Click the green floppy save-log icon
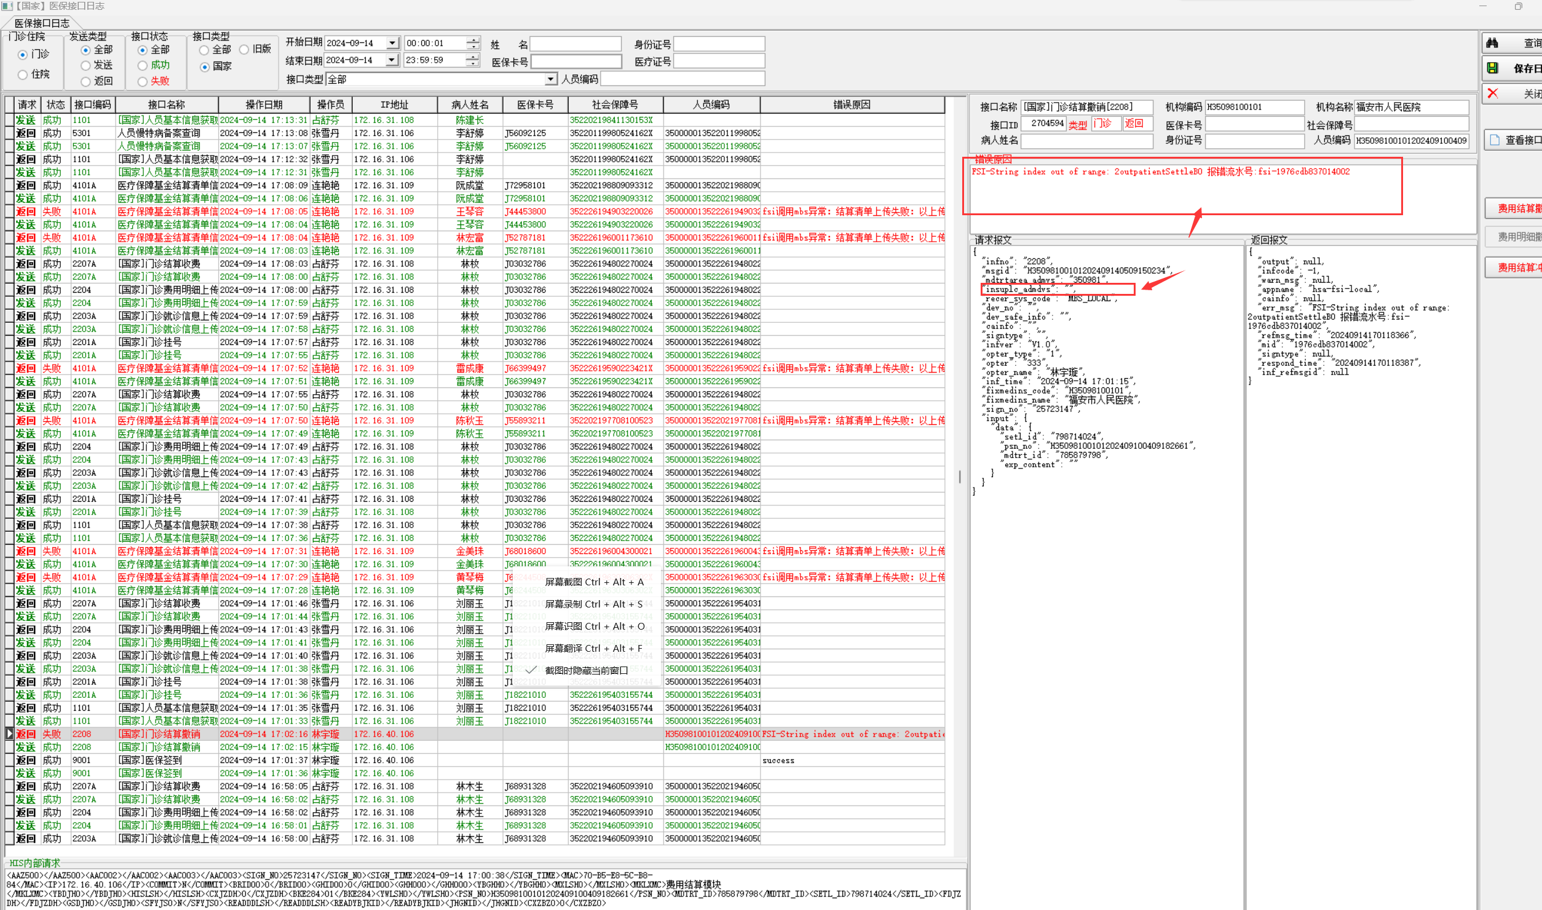1542x910 pixels. [1492, 68]
